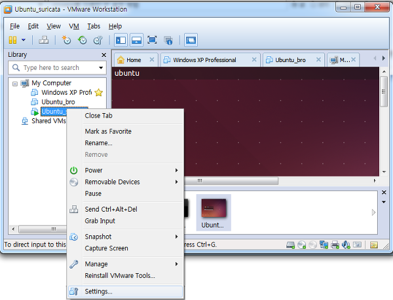Open the Snapshot Manager toolbar icon
The width and height of the screenshot is (393, 300).
pos(98,40)
